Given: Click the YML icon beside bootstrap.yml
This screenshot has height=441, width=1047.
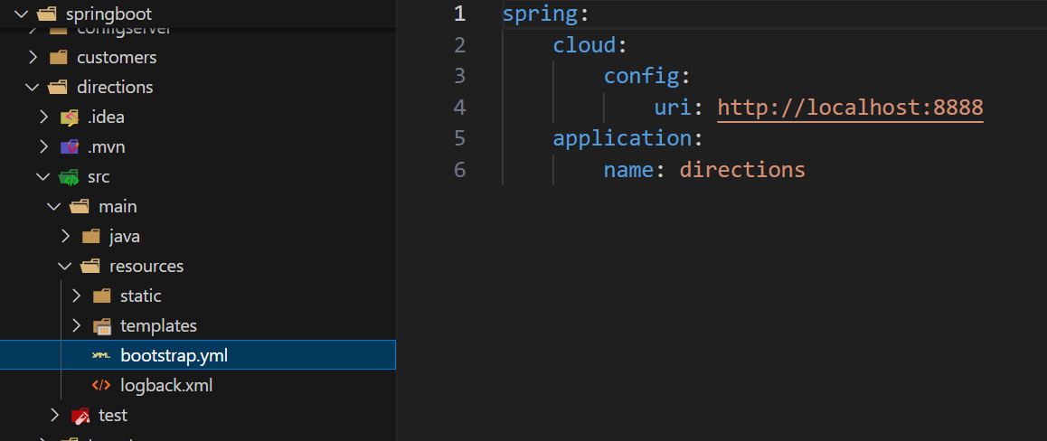Looking at the screenshot, I should click(101, 356).
